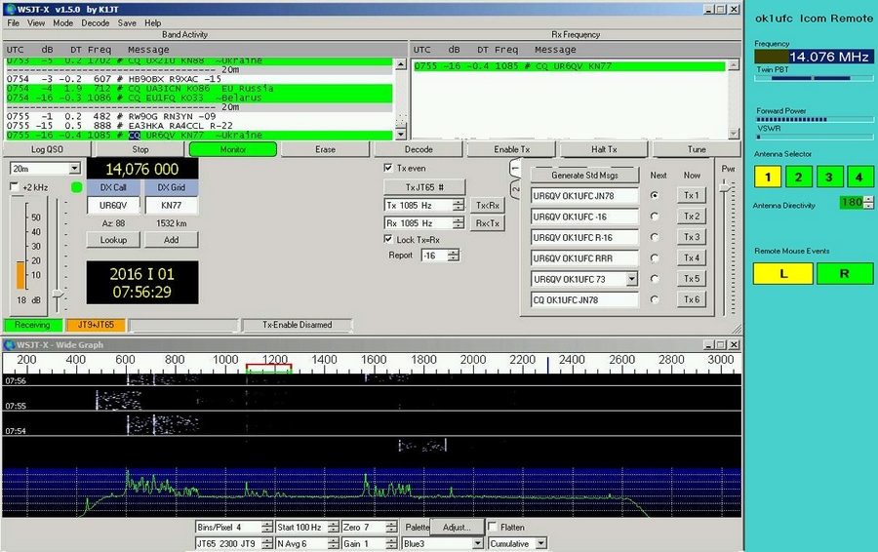Click the DX Call input field
Screen dimensions: 878x552
click(x=113, y=206)
